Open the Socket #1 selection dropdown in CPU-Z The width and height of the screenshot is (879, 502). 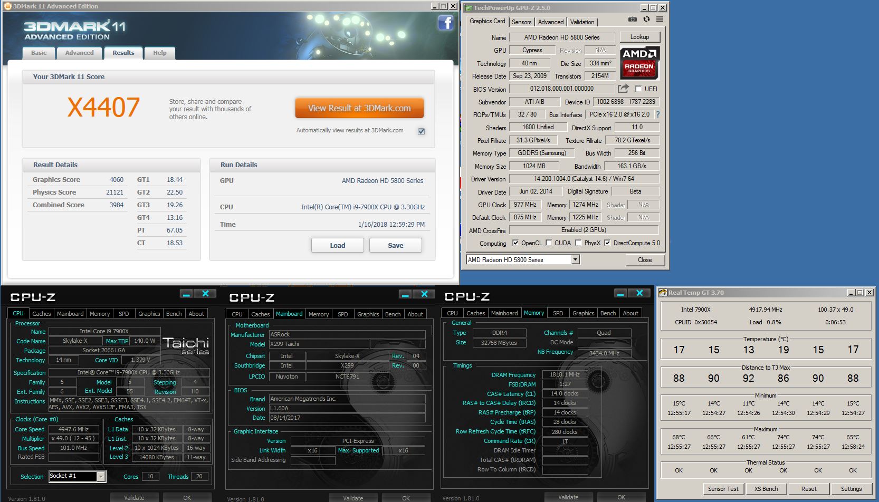click(101, 476)
